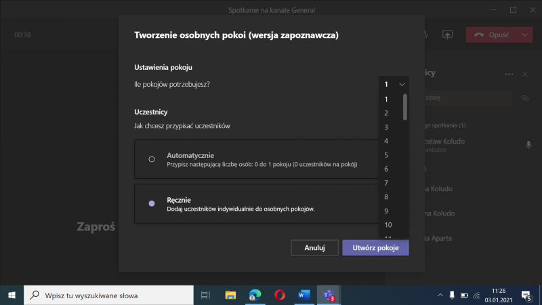Click the microphone tray icon
The height and width of the screenshot is (305, 542).
tap(452, 296)
